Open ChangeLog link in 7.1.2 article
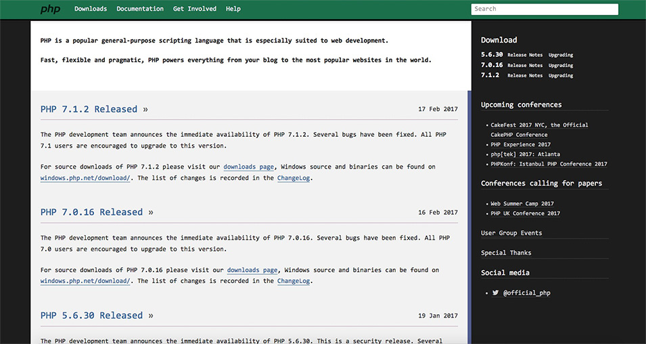 294,178
